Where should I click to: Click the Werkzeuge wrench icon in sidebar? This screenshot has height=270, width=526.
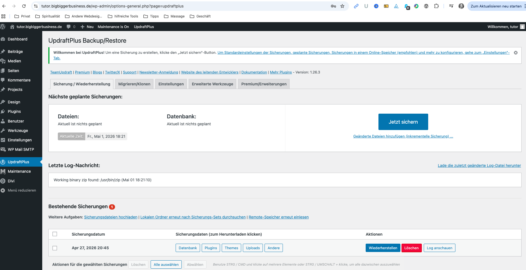click(x=3, y=131)
